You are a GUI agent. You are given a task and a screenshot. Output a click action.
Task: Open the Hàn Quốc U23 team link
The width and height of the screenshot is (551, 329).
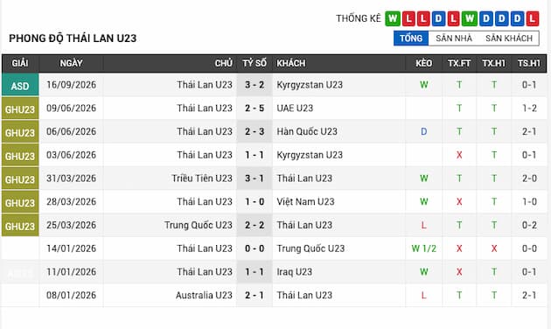tap(307, 131)
